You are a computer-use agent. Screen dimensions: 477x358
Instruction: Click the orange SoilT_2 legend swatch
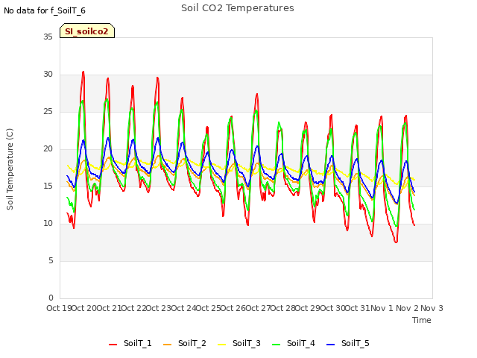point(167,345)
